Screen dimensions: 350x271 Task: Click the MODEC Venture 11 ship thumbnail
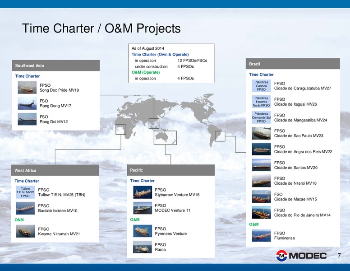(143, 208)
